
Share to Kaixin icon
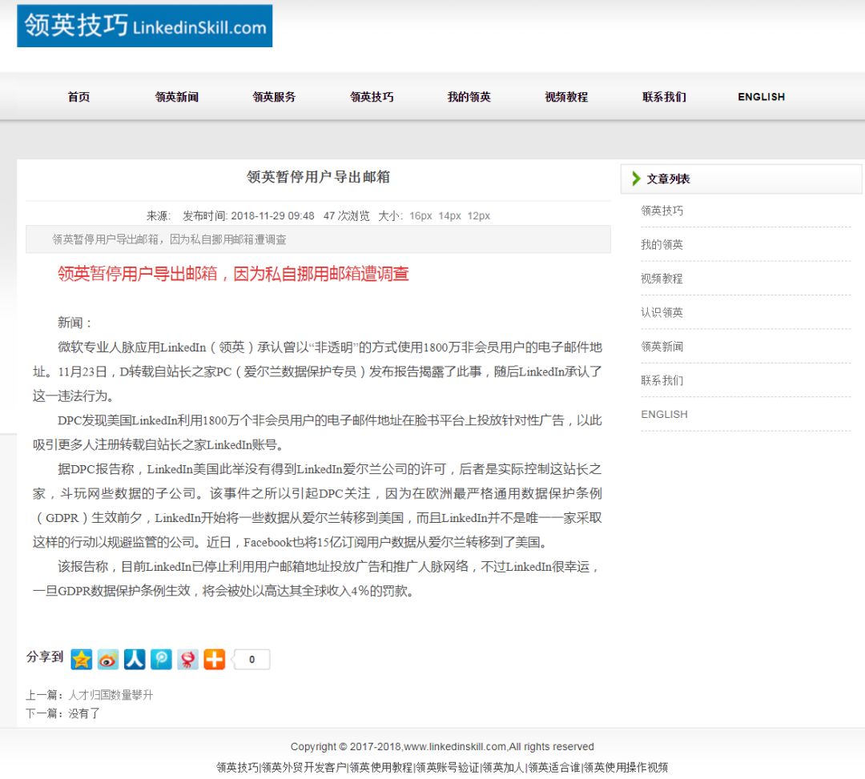click(x=187, y=659)
